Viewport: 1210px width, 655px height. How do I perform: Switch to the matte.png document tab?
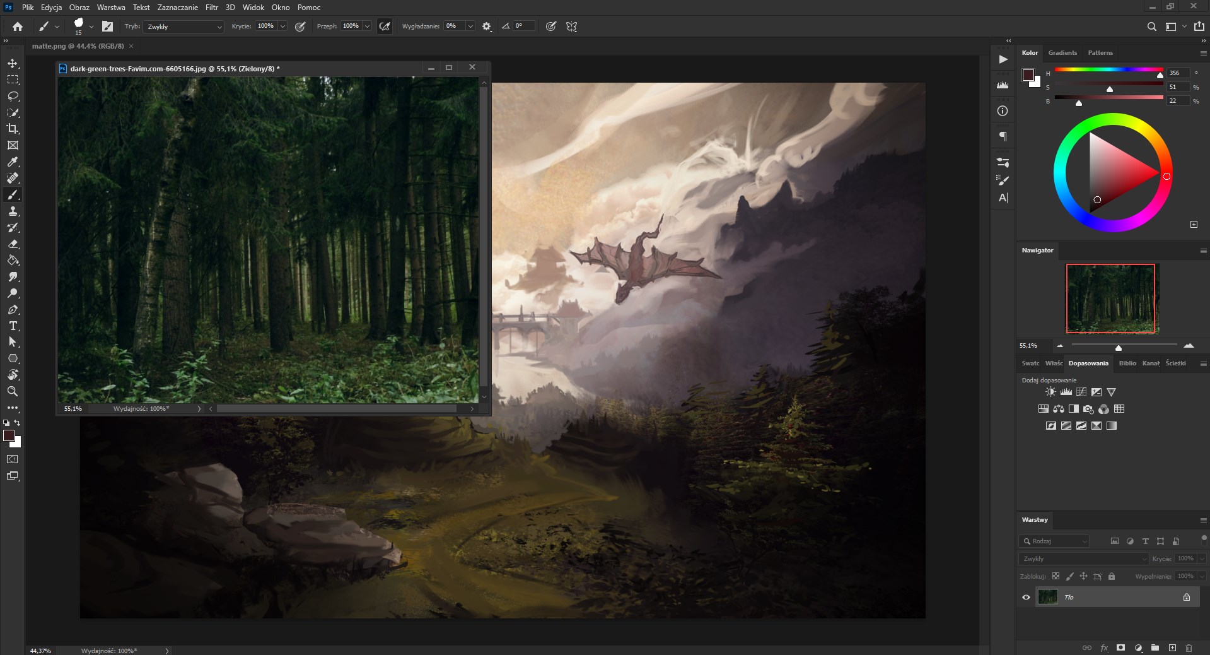coord(78,46)
